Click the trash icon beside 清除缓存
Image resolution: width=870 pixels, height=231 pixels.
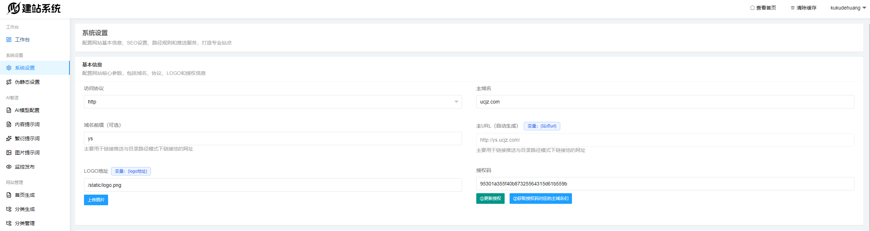pos(793,8)
